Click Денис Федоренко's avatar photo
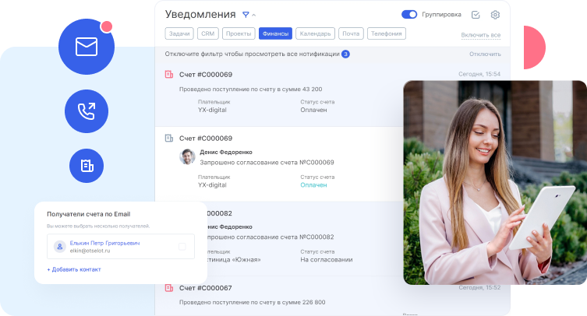This screenshot has height=316, width=587. [x=187, y=156]
